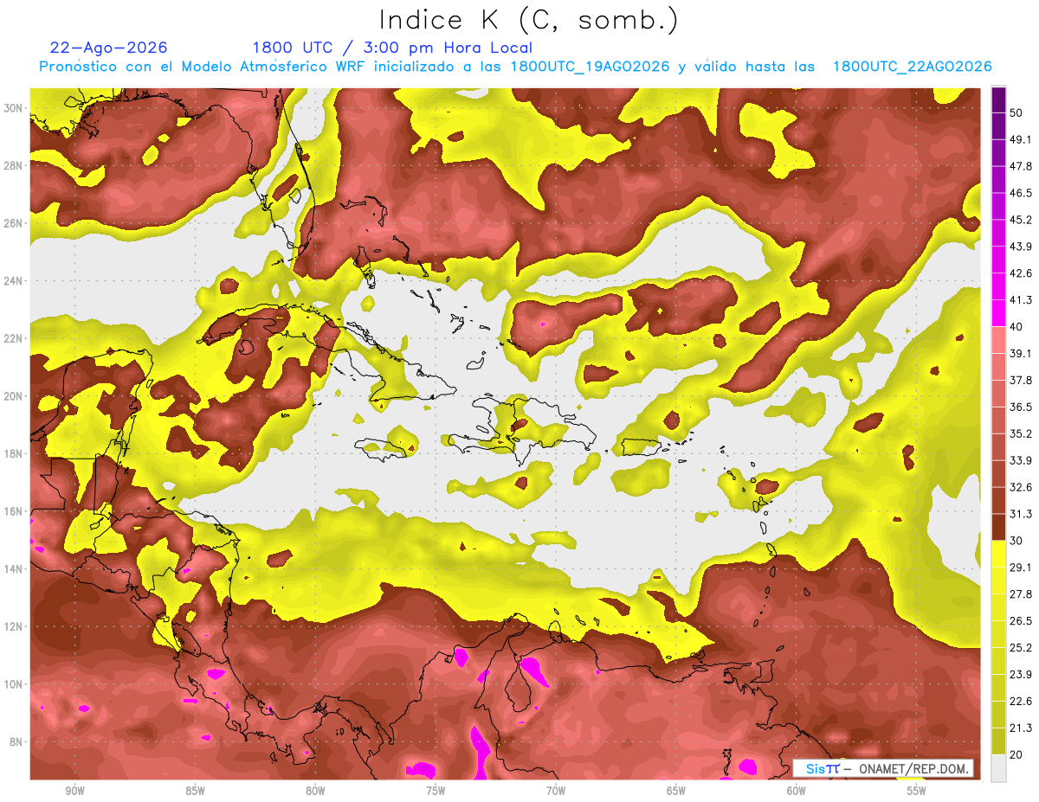Click the SisTT - ONAMET/REP.DOM. logo box
Viewport: 1039px width, 802px height.
(x=882, y=768)
